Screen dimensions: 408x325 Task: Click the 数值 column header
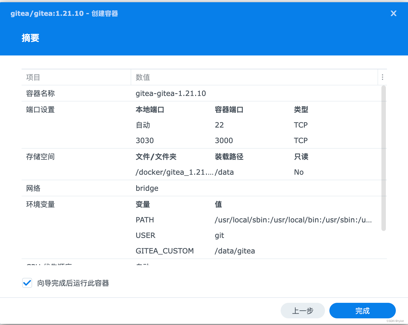coord(254,77)
